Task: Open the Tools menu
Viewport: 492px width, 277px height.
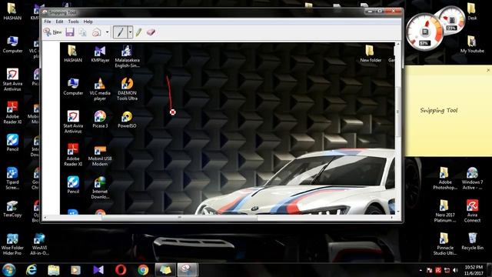Action: [x=74, y=22]
